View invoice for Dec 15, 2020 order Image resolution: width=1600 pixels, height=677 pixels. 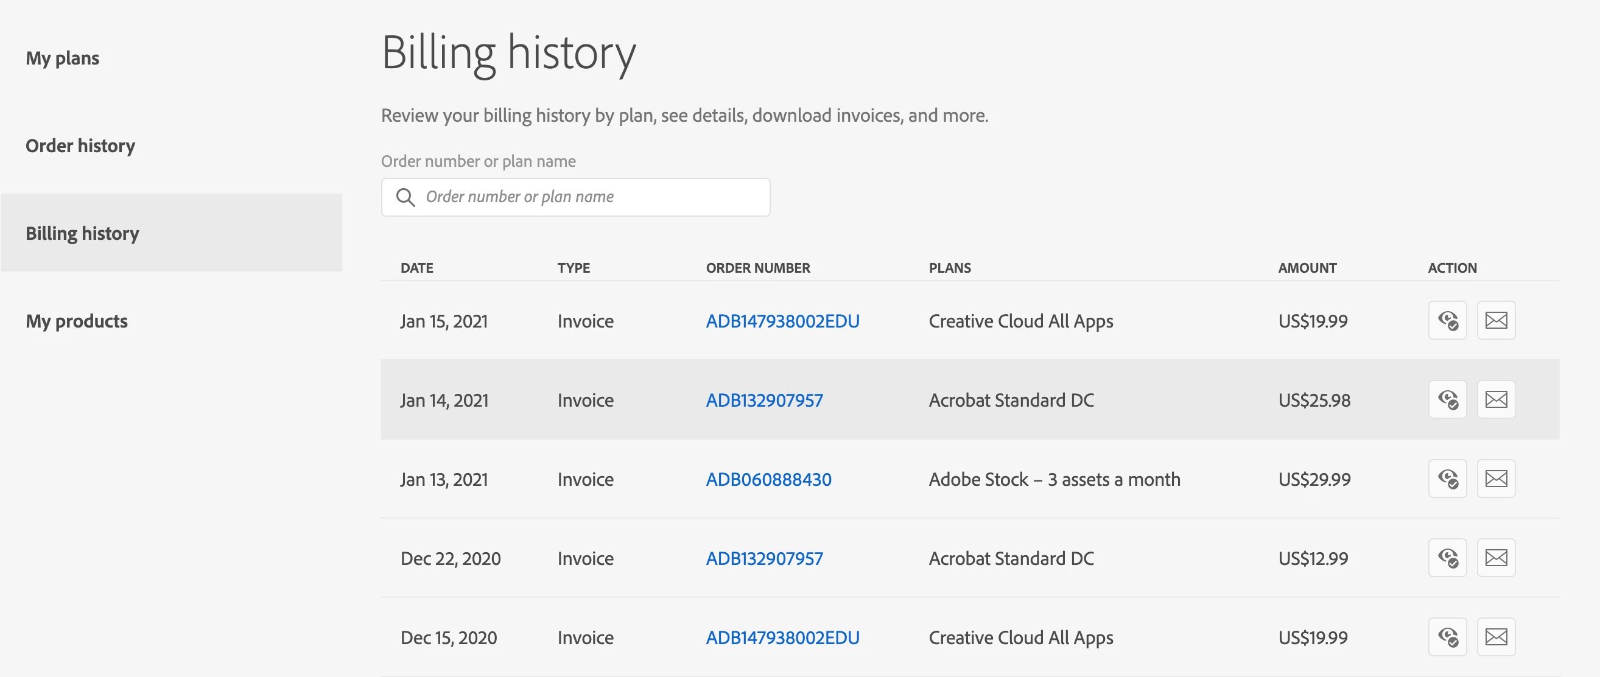pyautogui.click(x=1447, y=637)
